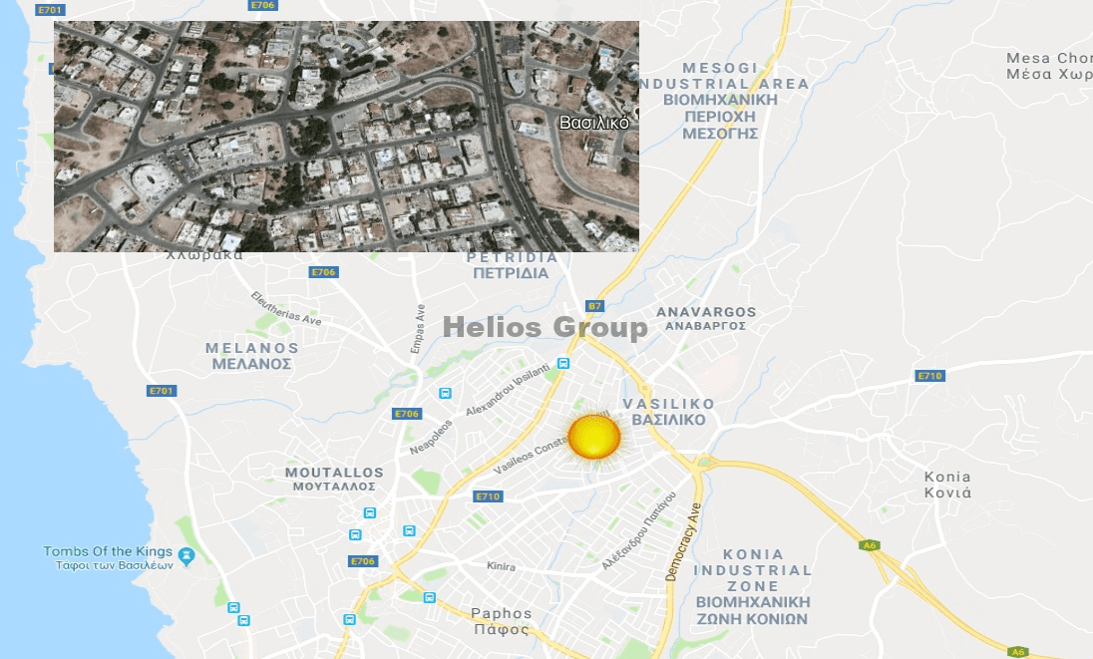Click the Konia Industrial Zone label
This screenshot has width=1093, height=659.
(x=753, y=586)
